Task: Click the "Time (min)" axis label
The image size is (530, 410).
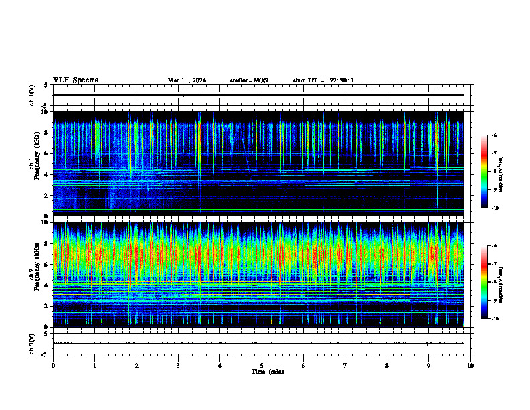Action: point(268,372)
